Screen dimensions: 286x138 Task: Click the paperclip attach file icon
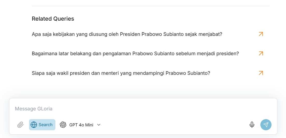tap(20, 125)
